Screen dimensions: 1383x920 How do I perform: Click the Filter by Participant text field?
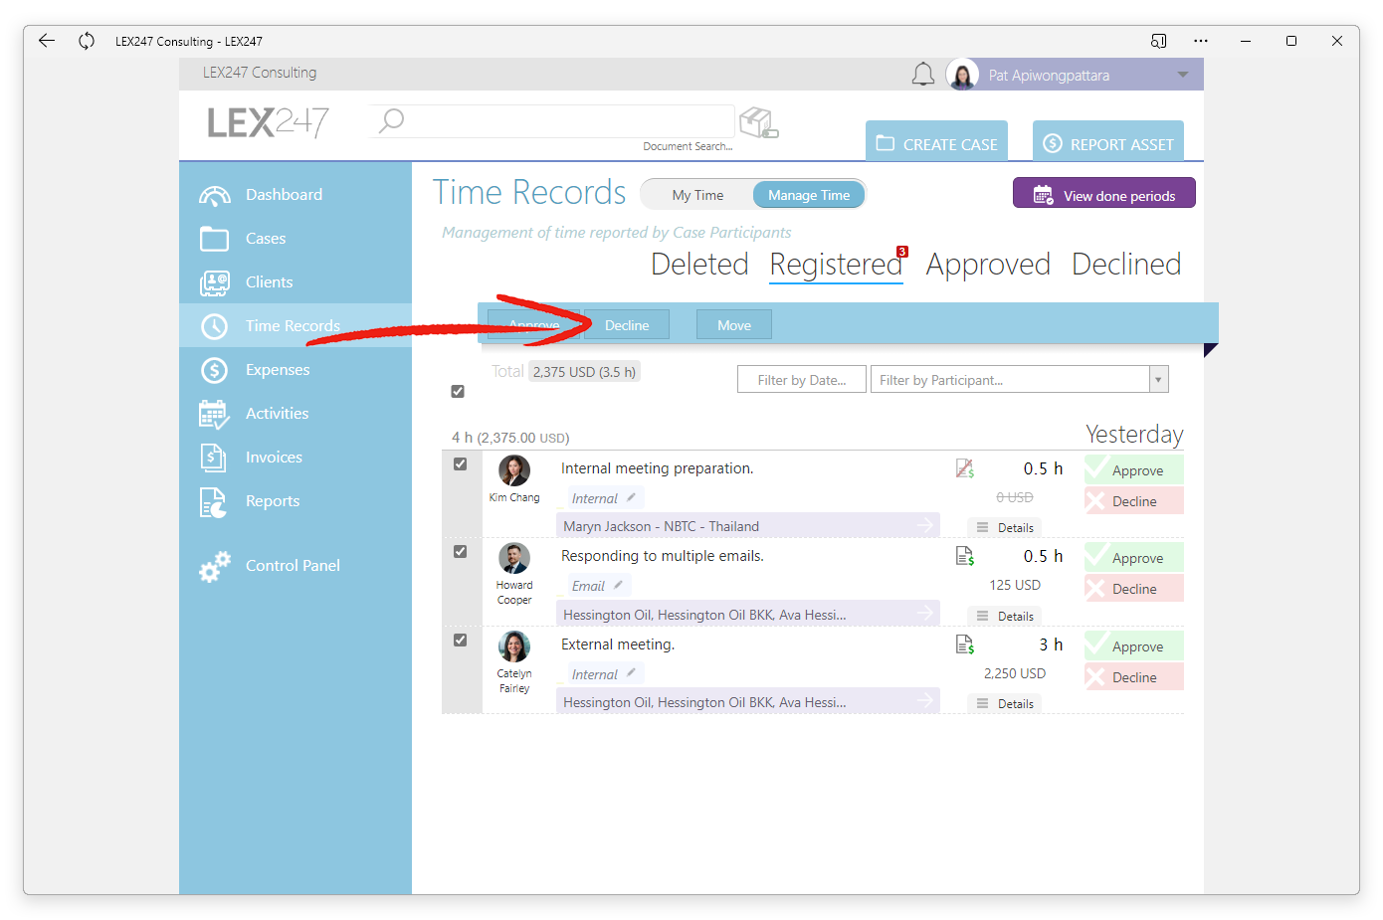click(x=1010, y=380)
